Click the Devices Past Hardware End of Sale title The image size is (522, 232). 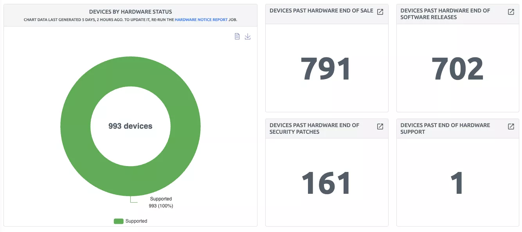coord(321,11)
